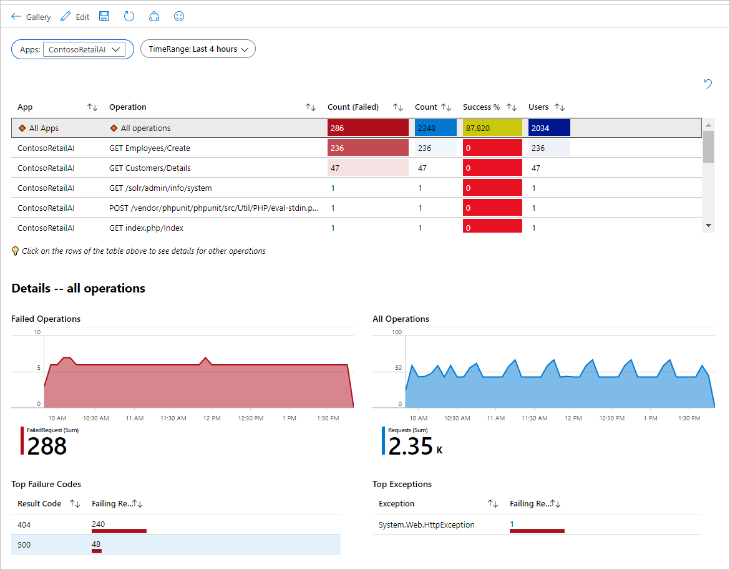Click the Refresh circular arrow icon

point(129,17)
